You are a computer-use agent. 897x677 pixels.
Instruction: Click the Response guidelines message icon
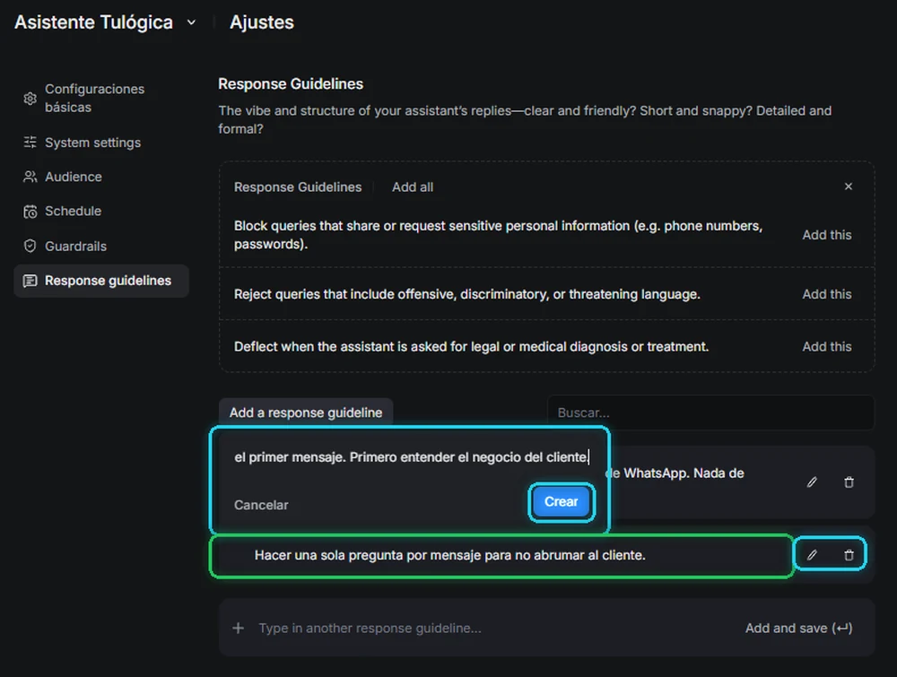[30, 281]
